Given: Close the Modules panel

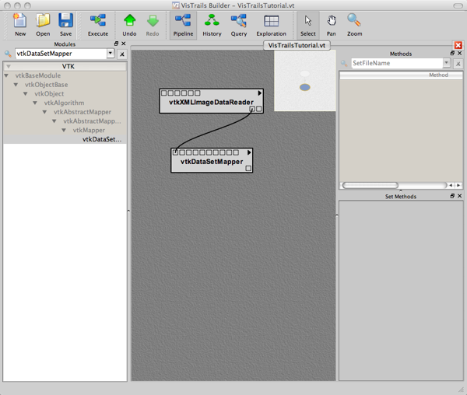Looking at the screenshot, I should pyautogui.click(x=124, y=44).
